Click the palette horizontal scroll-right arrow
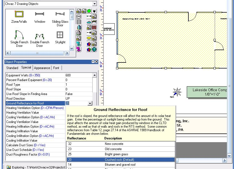The image size is (234, 169). tap(67, 53)
